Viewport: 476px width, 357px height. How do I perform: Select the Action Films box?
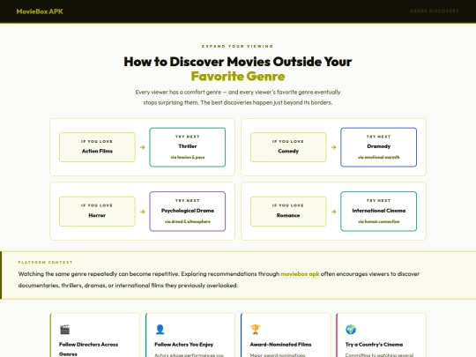97,147
